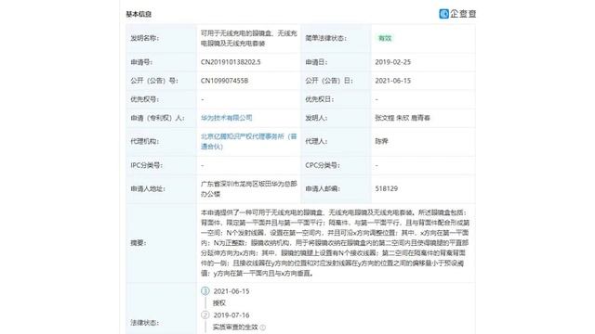Select the step 3 timeline marker dated 2021-06-15
Screen dimensions: 595x334
pyautogui.click(x=205, y=291)
